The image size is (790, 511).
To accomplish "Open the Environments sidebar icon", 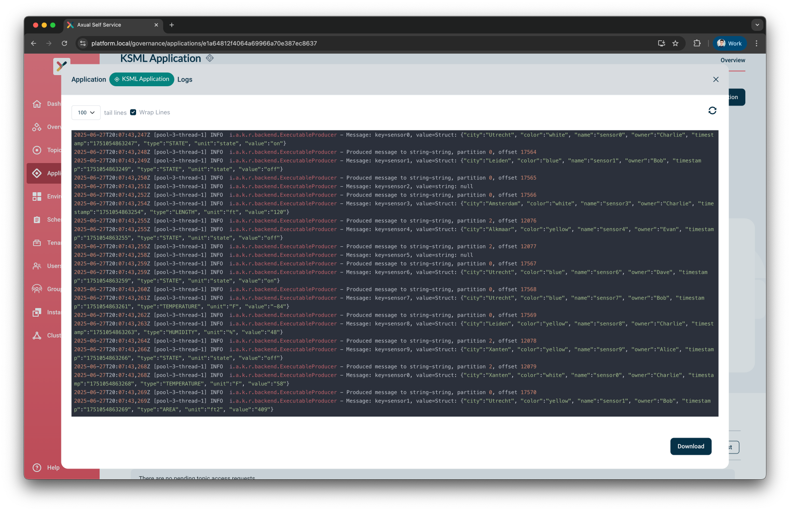I will click(x=37, y=196).
